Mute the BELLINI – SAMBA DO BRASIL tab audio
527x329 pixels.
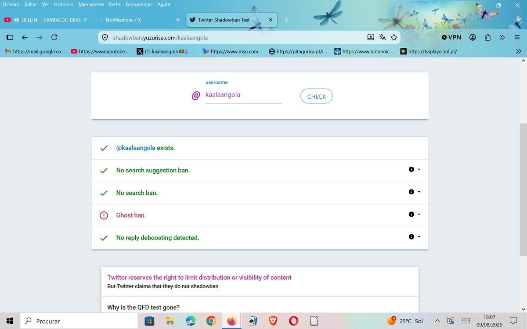click(16, 20)
